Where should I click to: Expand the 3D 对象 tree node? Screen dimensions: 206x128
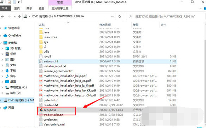2,49
